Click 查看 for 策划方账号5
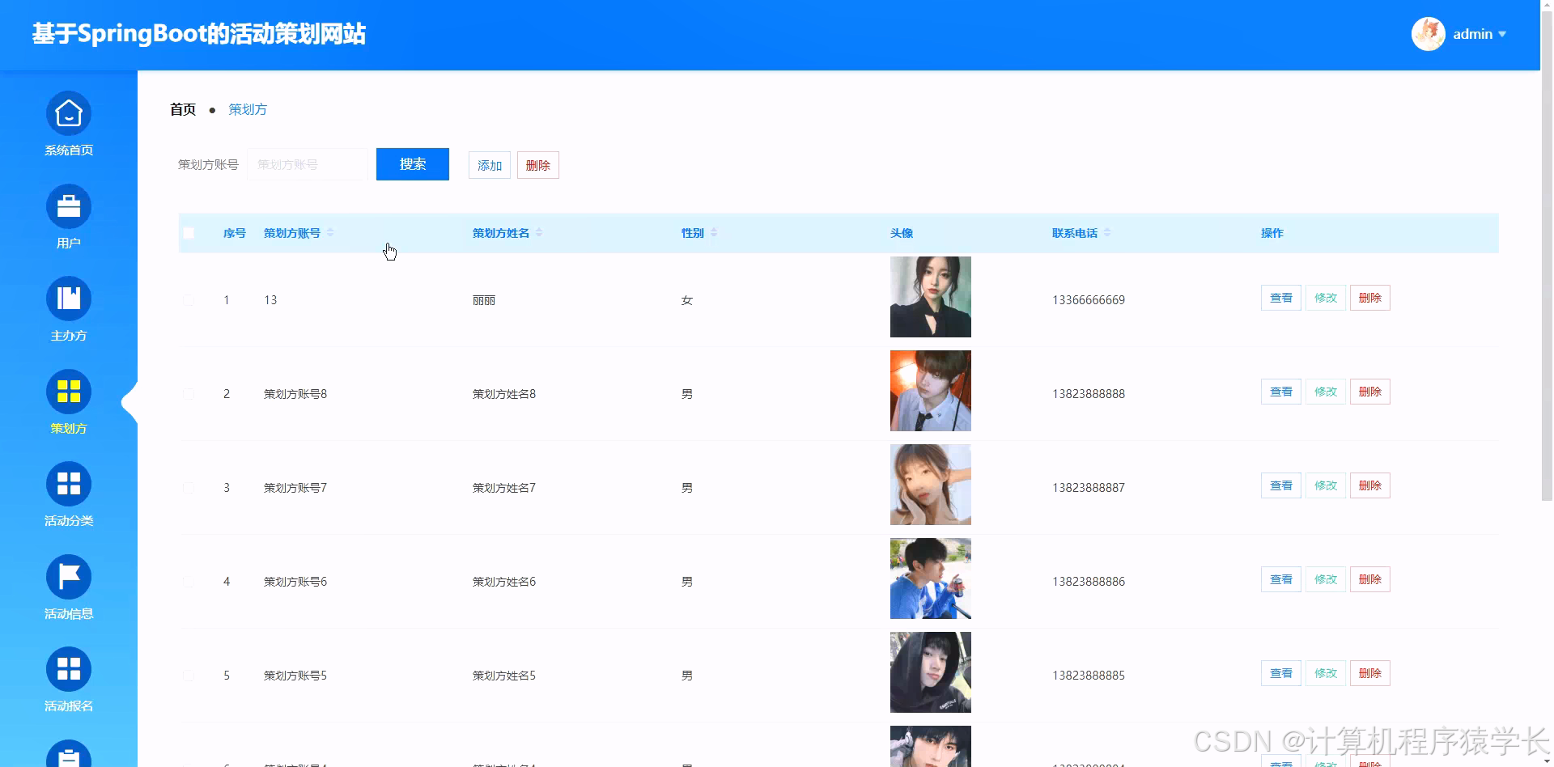This screenshot has width=1554, height=767. tap(1281, 673)
